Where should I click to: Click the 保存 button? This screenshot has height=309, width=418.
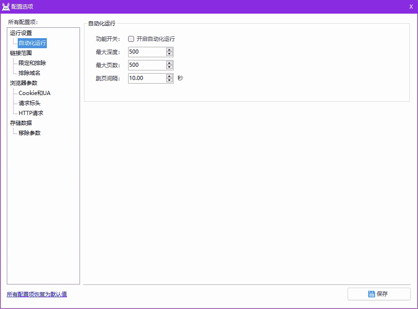[379, 294]
